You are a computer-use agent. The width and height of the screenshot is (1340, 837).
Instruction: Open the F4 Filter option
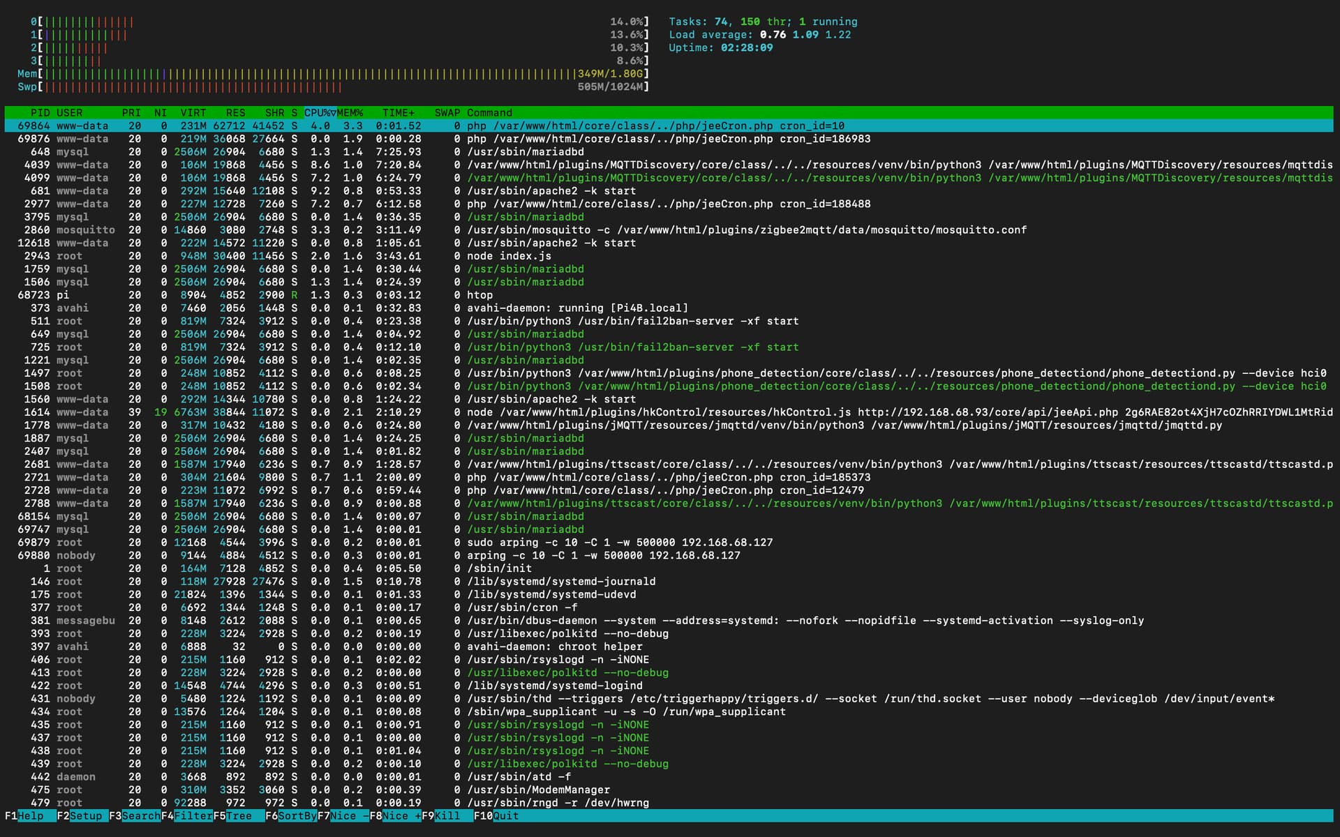[x=193, y=815]
